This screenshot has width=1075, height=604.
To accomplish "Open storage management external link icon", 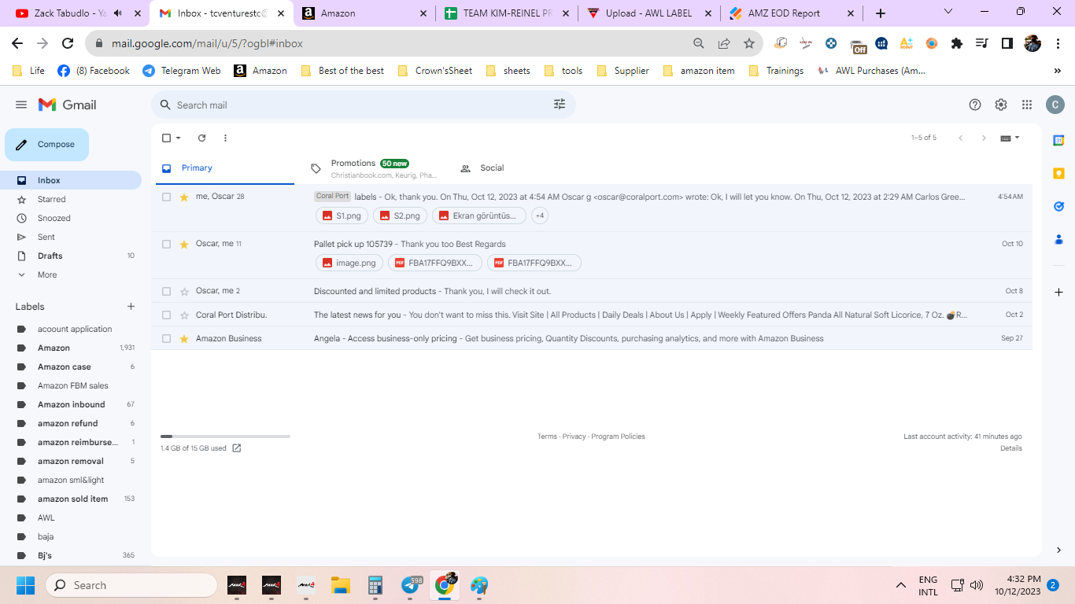I will 237,448.
